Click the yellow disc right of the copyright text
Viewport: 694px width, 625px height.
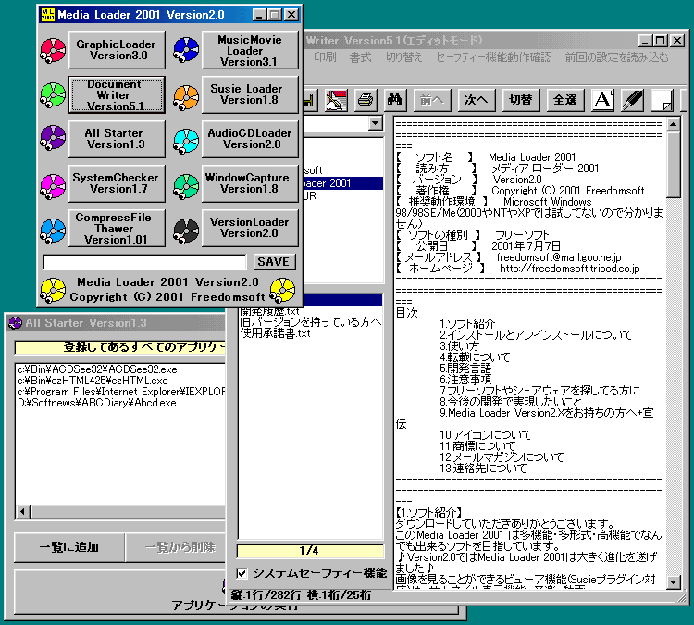282,290
